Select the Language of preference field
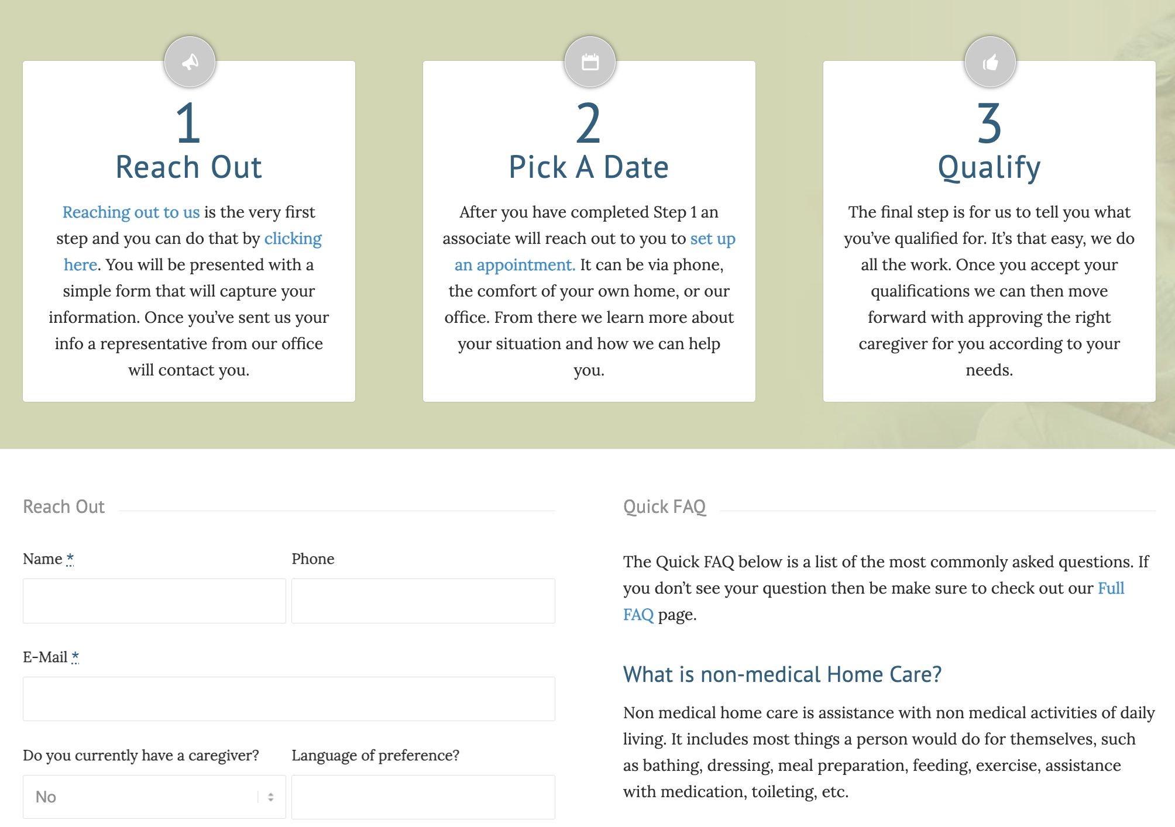The height and width of the screenshot is (827, 1175). click(423, 797)
